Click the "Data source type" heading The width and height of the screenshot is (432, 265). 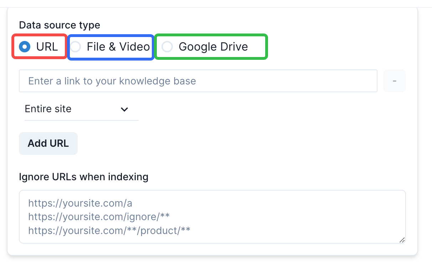click(x=60, y=25)
